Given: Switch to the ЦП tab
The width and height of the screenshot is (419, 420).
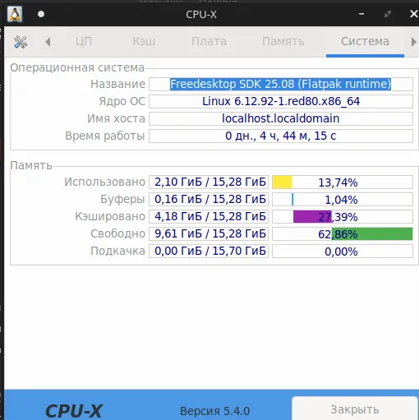Looking at the screenshot, I should (84, 42).
